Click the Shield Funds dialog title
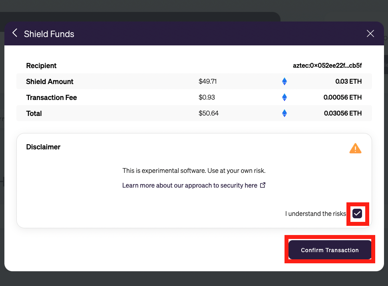The image size is (388, 286). tap(49, 34)
